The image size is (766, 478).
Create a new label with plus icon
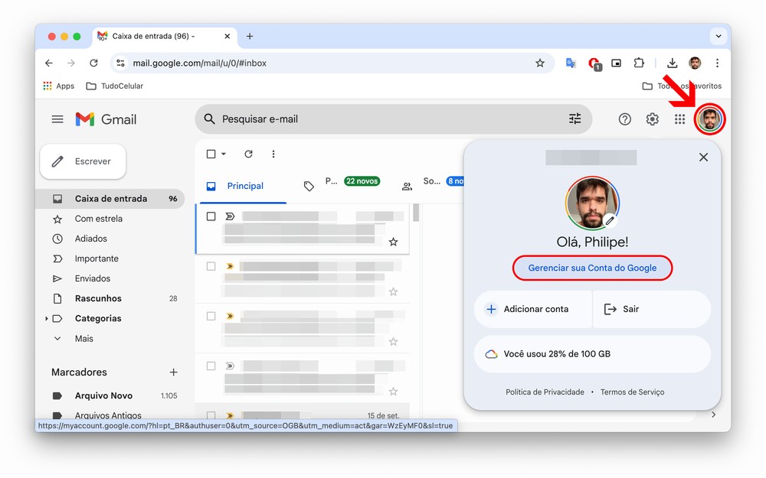pyautogui.click(x=173, y=372)
